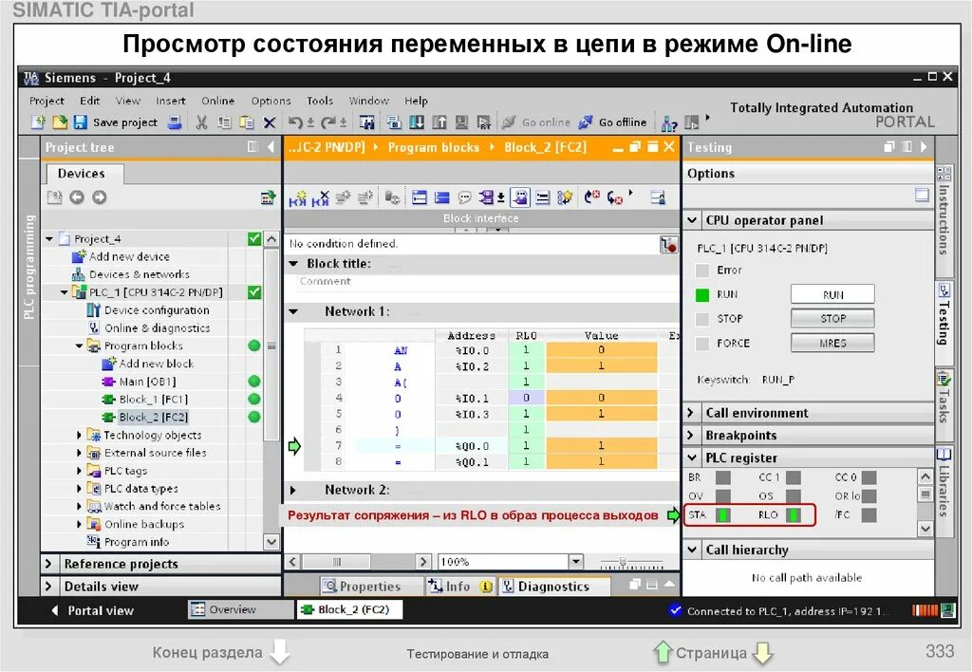Click the comment bubble icon in editor toolbar
The image size is (972, 672).
tap(464, 197)
